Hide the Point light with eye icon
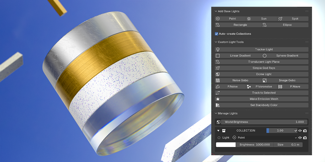 300,138
